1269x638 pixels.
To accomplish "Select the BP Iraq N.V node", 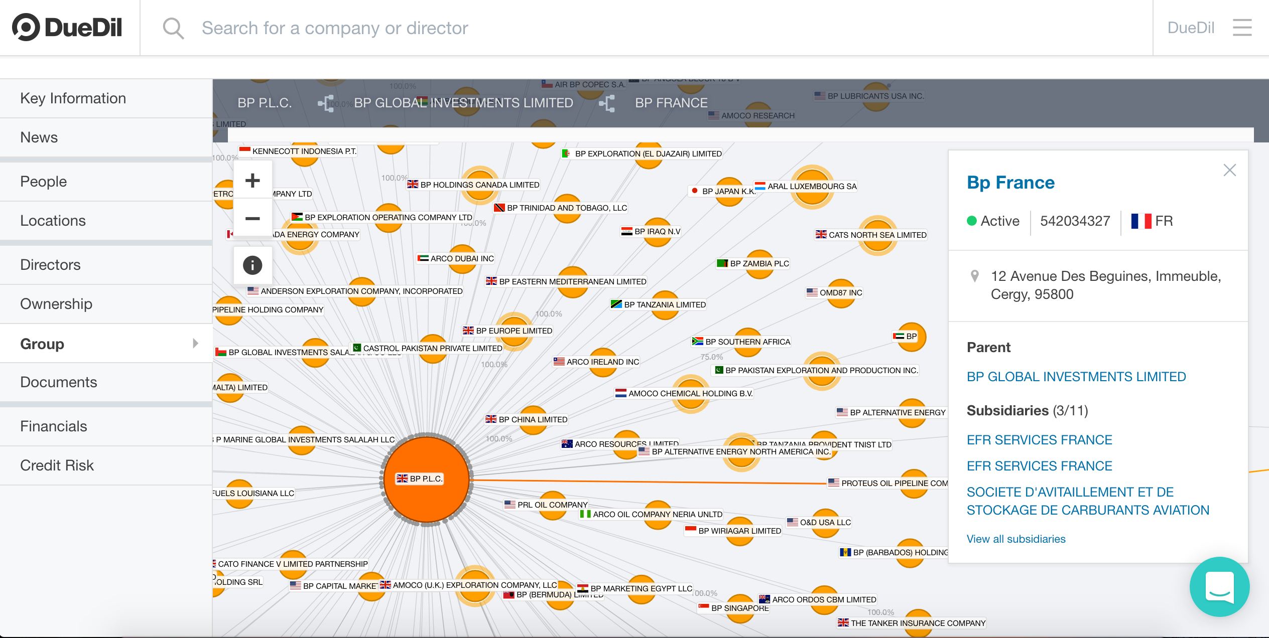I will click(657, 232).
